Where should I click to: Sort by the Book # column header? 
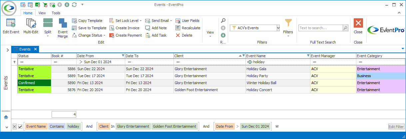coord(64,56)
